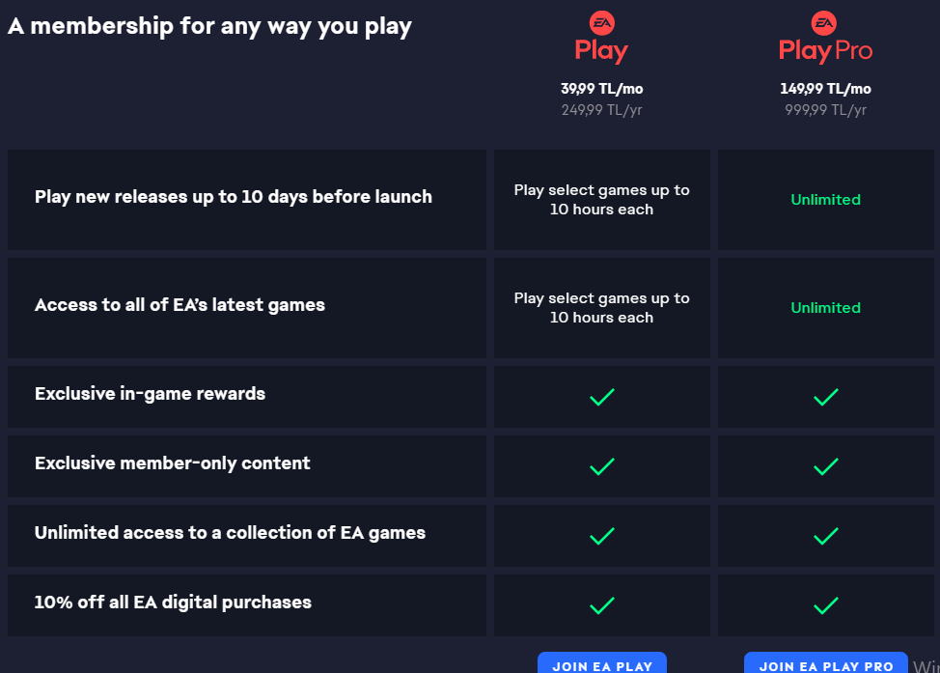Select the 'Play new releases' feature row
Image resolution: width=940 pixels, height=673 pixels.
(x=234, y=197)
